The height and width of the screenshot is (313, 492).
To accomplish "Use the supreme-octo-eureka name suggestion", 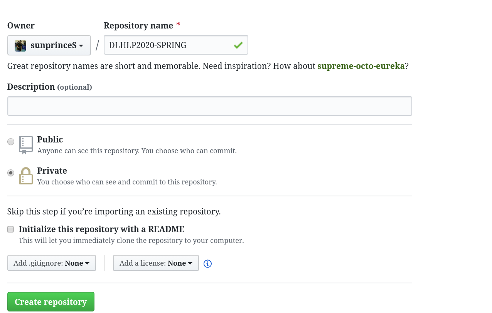I will [361, 66].
